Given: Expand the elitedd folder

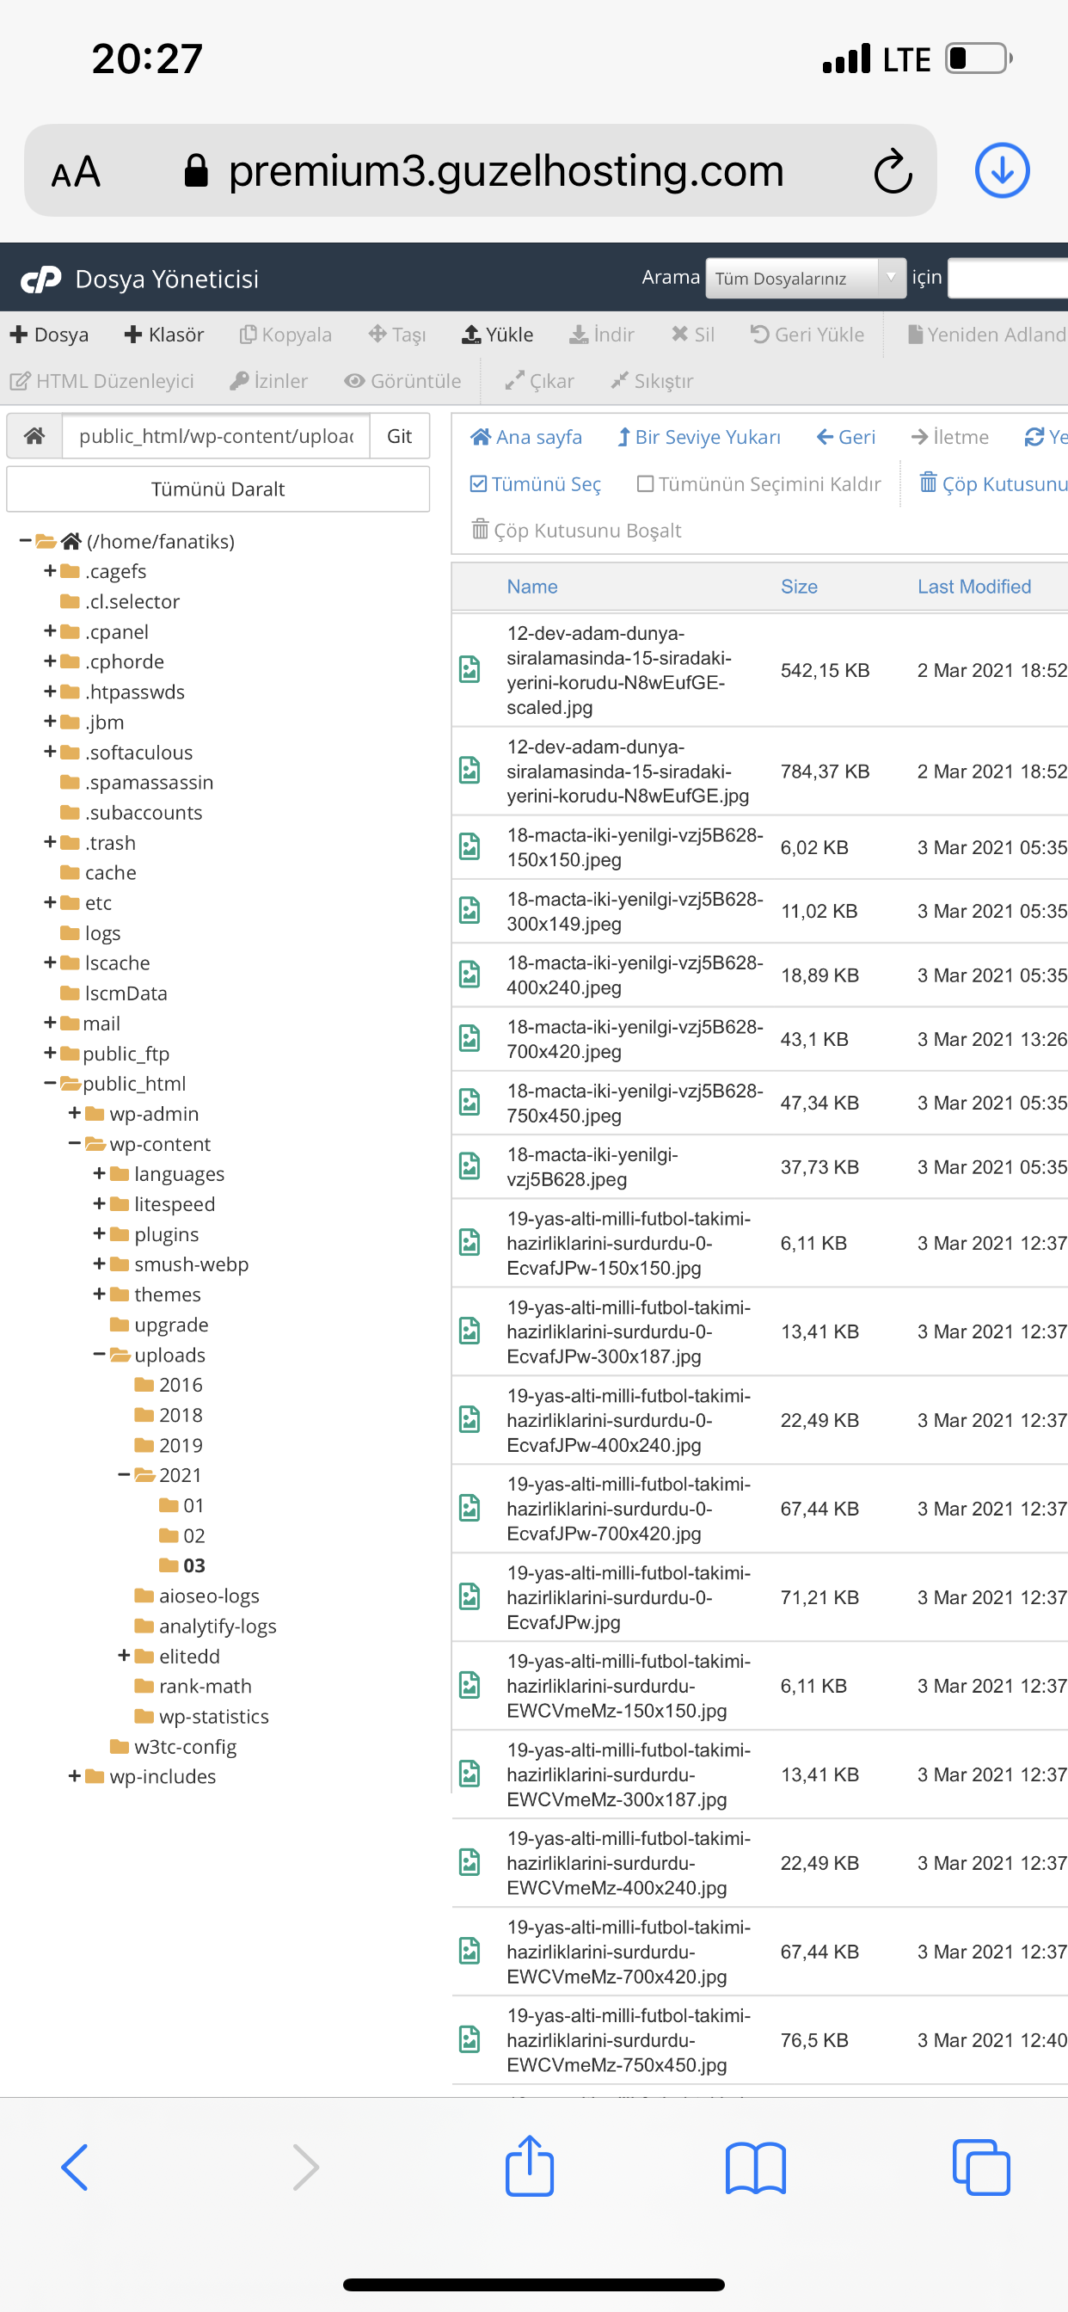Looking at the screenshot, I should pos(124,1656).
